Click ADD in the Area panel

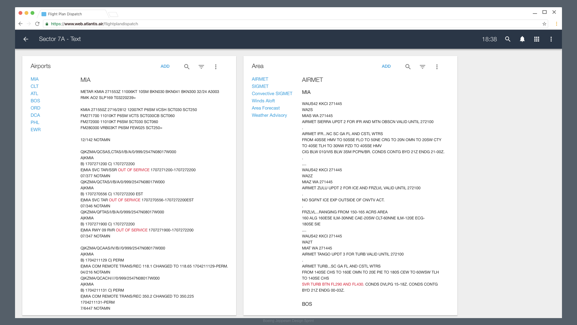(x=386, y=66)
